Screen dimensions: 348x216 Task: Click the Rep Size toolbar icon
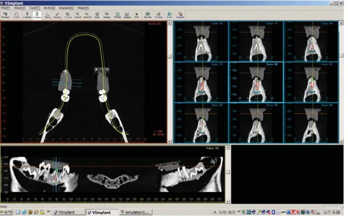tap(147, 15)
